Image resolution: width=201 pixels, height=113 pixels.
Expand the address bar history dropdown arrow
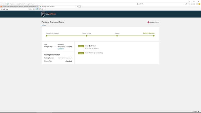tap(136, 4)
